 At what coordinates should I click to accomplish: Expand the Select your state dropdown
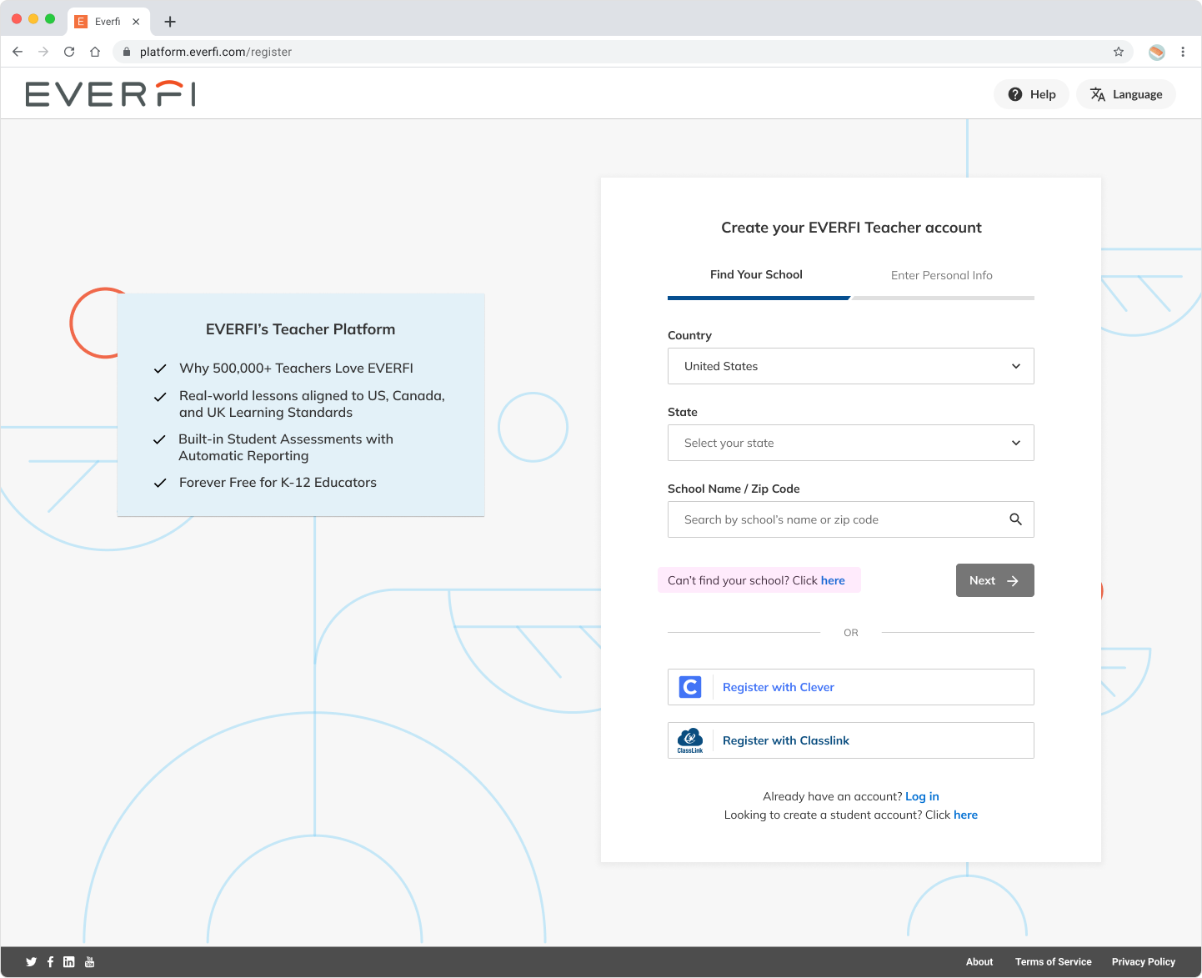click(851, 443)
